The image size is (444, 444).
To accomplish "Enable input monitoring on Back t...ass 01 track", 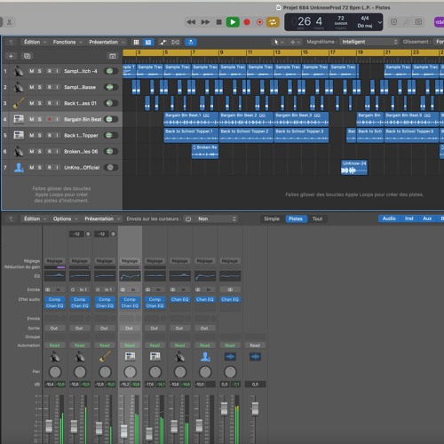I will point(57,103).
